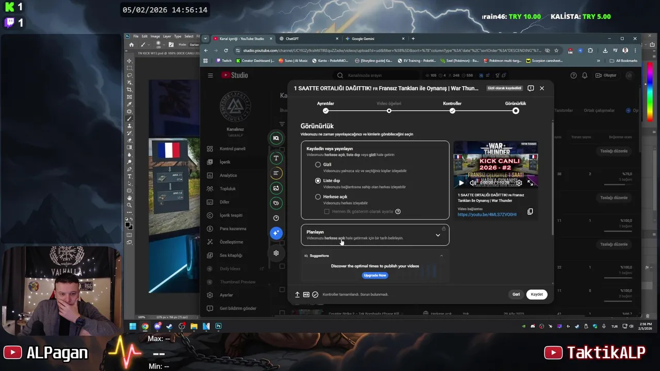Viewport: 660px width, 371px height.
Task: Collapse the IQ Suggestions panel
Action: click(x=441, y=256)
